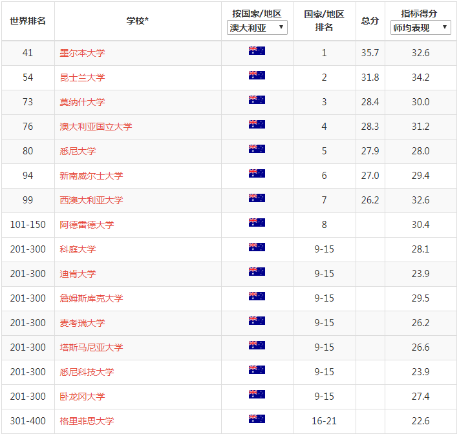The height and width of the screenshot is (434, 459).
Task: Click the Australia flag in the 科廷大学 row
Action: [257, 247]
